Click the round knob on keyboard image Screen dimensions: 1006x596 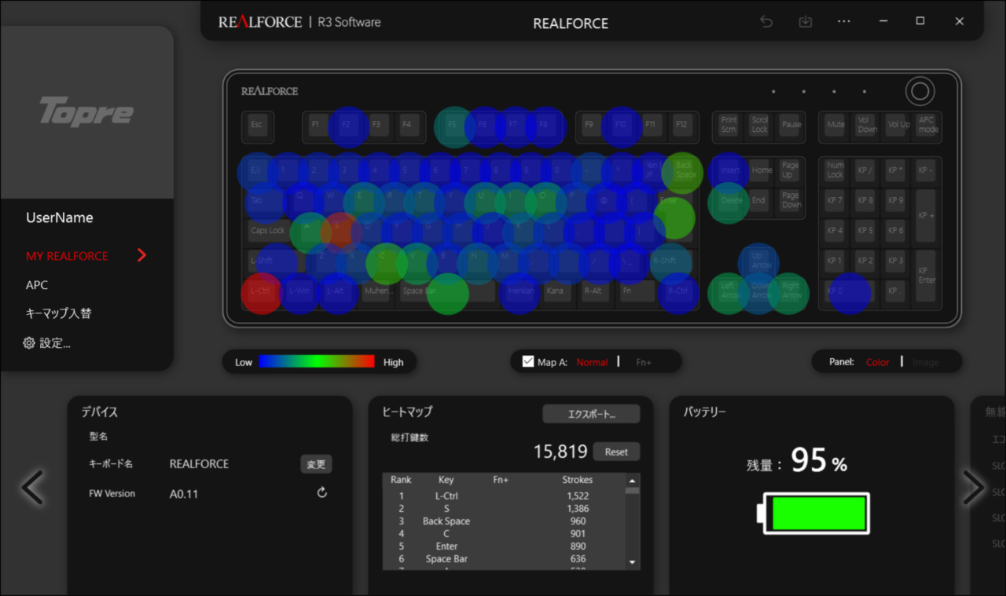[920, 91]
